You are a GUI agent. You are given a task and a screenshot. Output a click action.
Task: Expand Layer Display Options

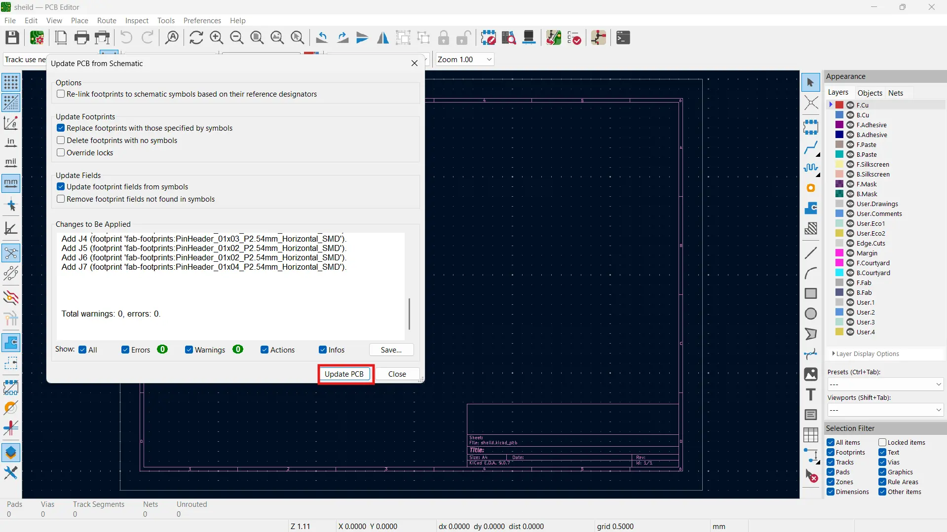point(866,354)
